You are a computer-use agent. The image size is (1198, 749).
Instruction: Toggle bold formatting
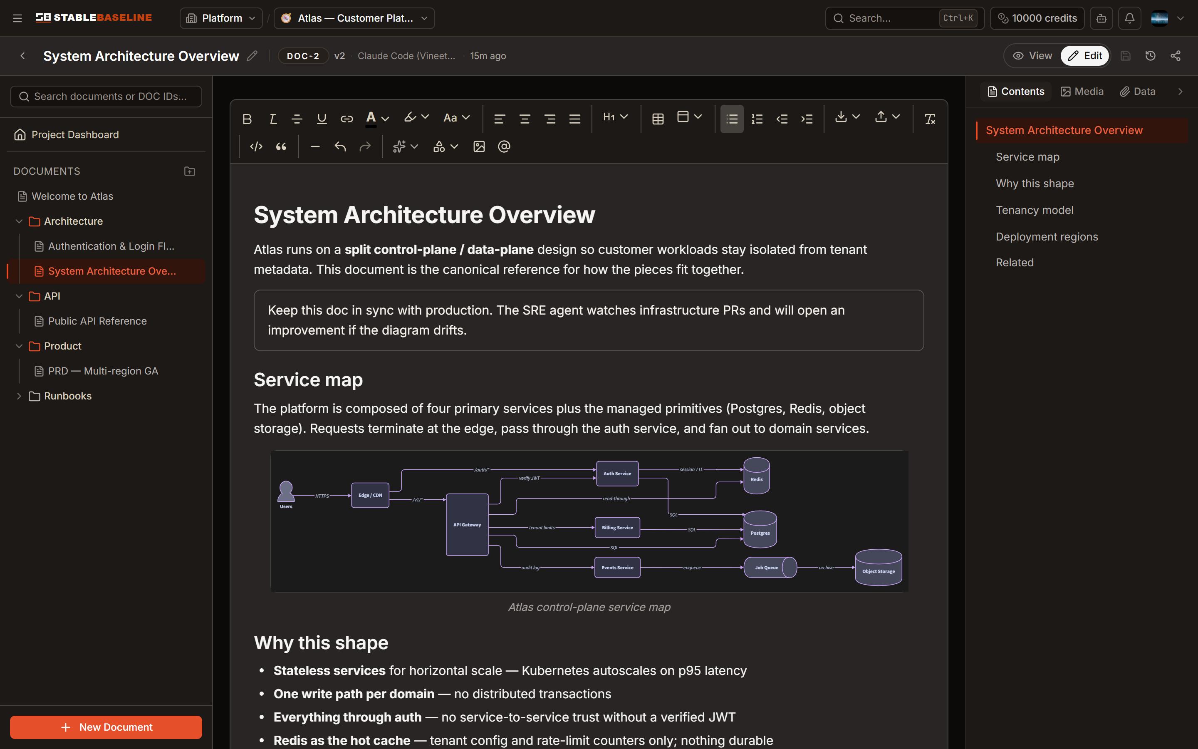tap(247, 119)
